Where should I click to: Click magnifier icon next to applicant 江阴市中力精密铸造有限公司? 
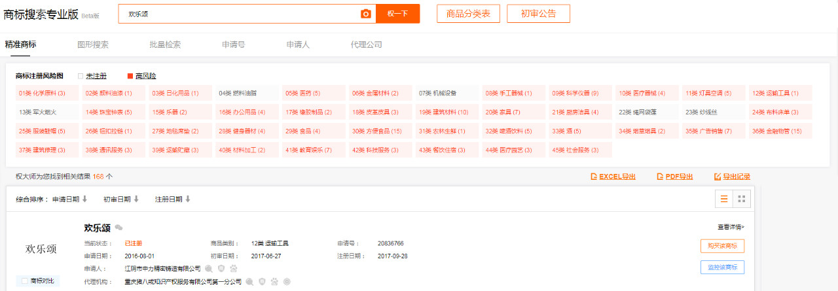coord(209,268)
